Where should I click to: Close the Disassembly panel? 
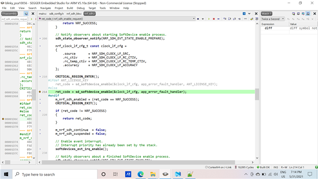[x=33, y=13]
